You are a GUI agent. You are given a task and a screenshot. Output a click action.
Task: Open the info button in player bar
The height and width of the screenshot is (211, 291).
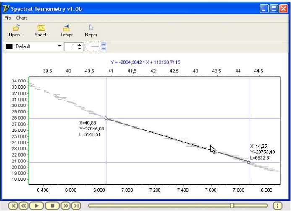click(278, 206)
